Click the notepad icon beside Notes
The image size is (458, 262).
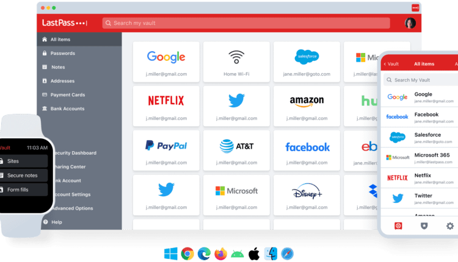pyautogui.click(x=45, y=67)
